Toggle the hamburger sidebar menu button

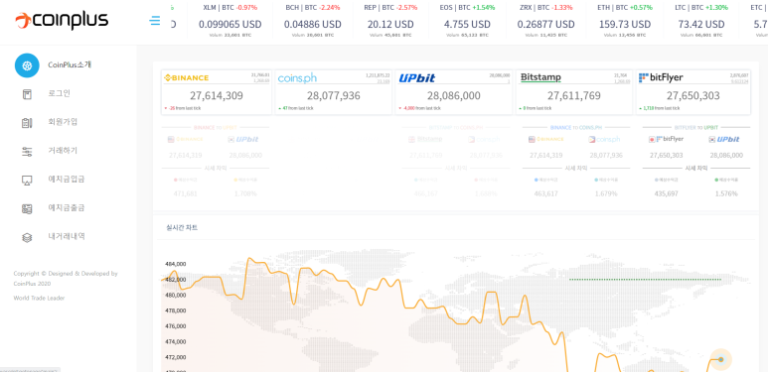coord(155,21)
